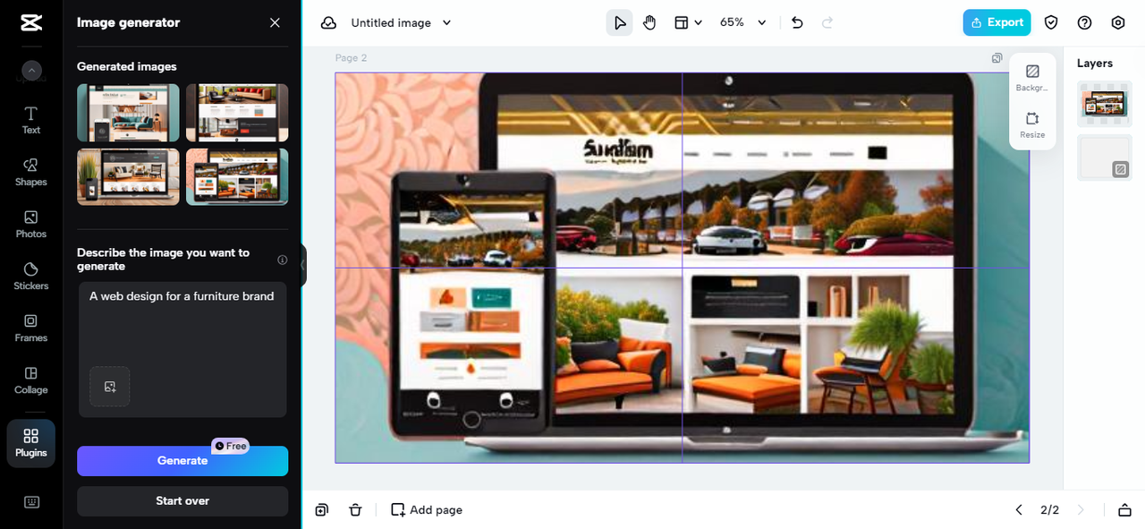
Task: Choose the Select pointer tool
Action: point(620,22)
